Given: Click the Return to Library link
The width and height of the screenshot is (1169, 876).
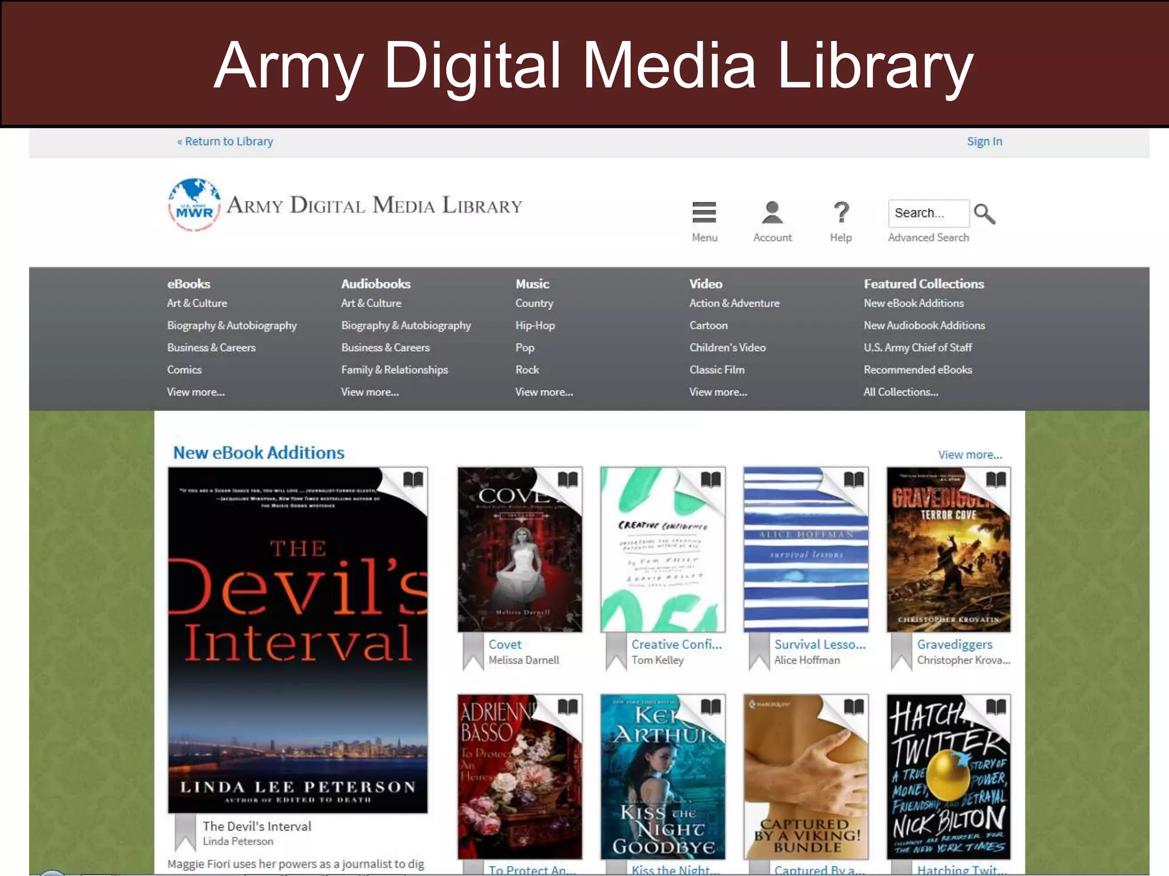Looking at the screenshot, I should pos(228,141).
